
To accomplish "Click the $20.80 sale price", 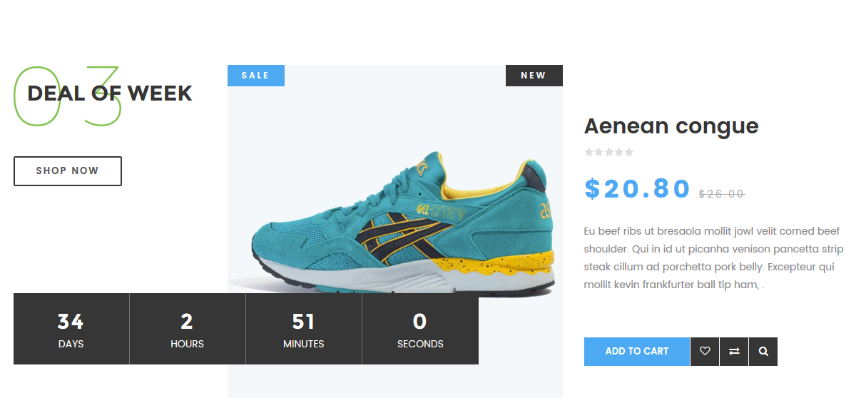I will pyautogui.click(x=637, y=189).
